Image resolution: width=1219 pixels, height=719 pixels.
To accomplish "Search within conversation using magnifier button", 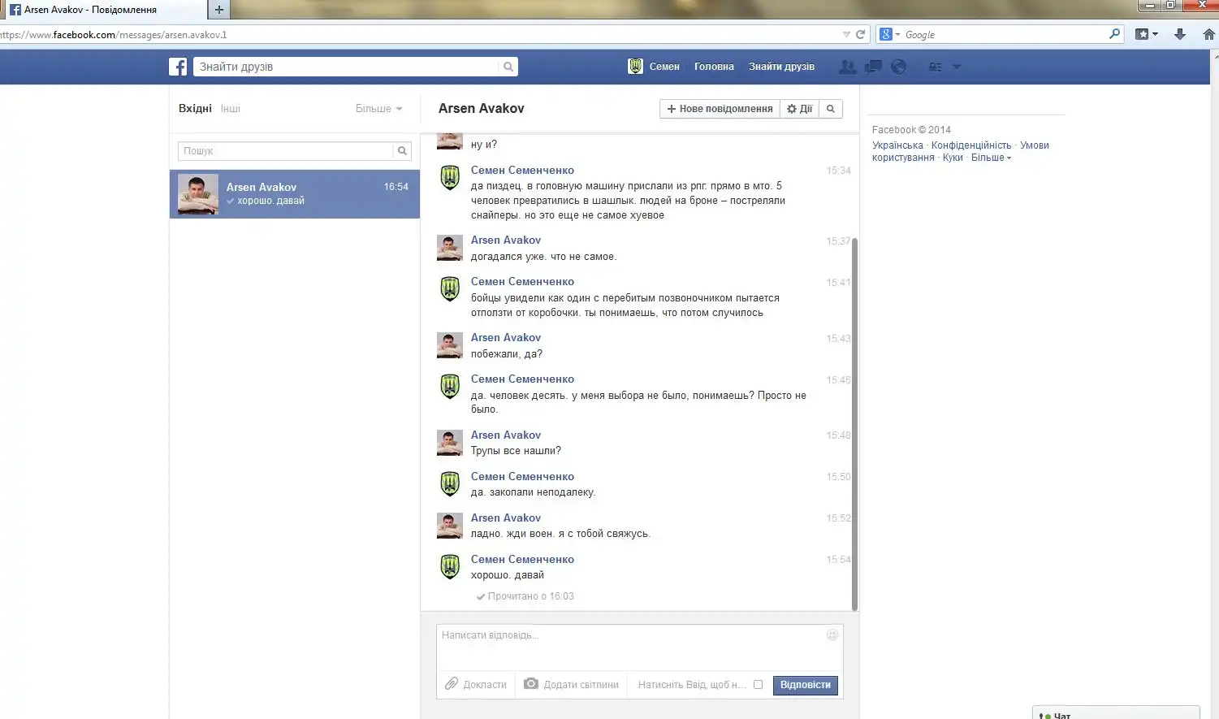I will pyautogui.click(x=830, y=109).
